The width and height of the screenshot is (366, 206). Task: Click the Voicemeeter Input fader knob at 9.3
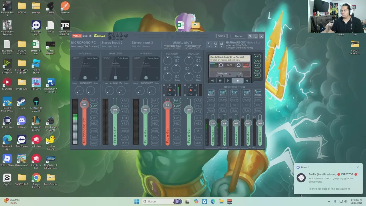[168, 105]
